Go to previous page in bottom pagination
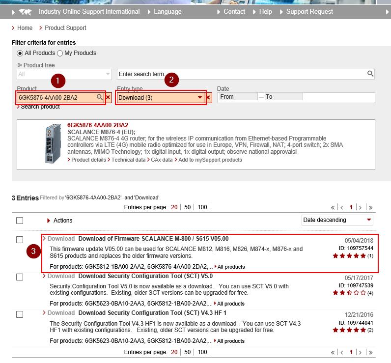 point(341,352)
